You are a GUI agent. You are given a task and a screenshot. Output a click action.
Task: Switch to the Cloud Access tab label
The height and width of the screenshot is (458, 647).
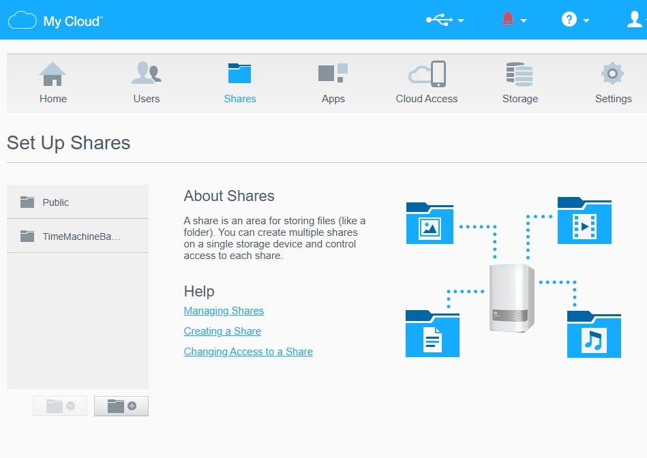[x=427, y=99]
